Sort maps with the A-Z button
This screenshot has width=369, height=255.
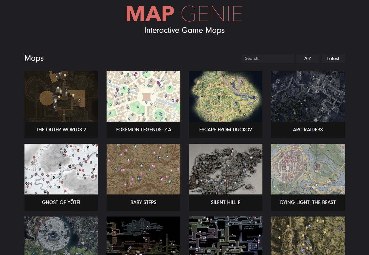[308, 58]
